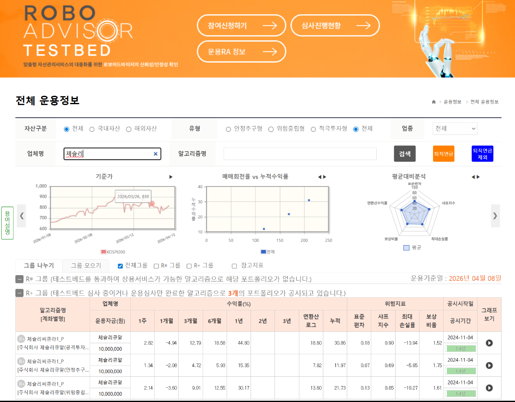Viewport: 515px width, 402px height.
Task: Click the play arrow beside 기준가 chart
Action: tap(171, 177)
